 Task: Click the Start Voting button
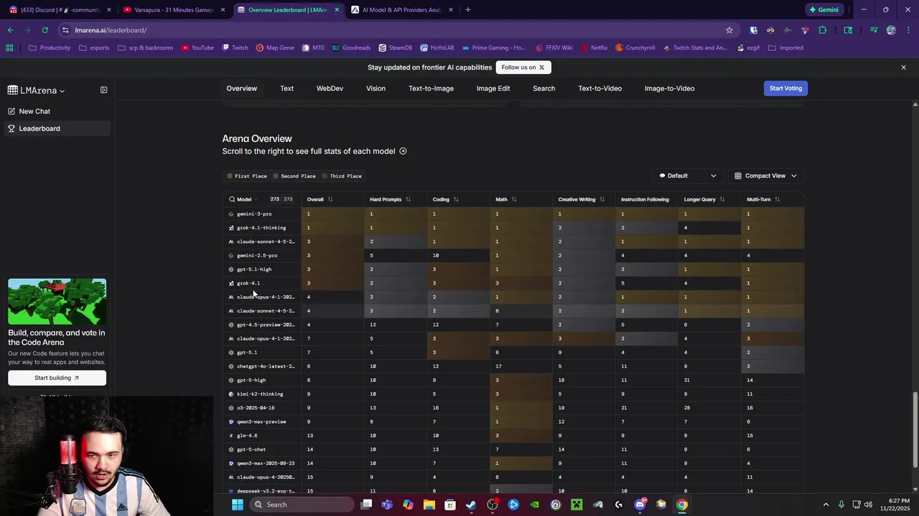click(x=785, y=88)
